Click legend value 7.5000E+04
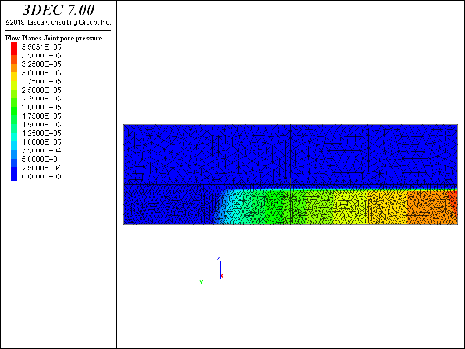465x349 pixels. pyautogui.click(x=41, y=150)
